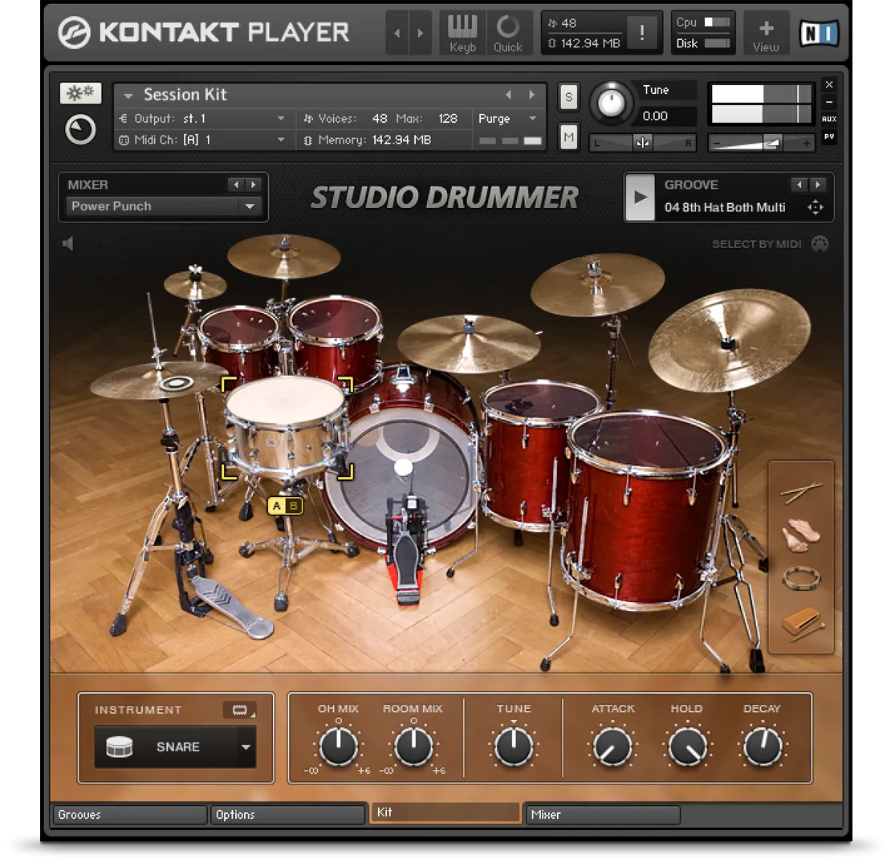Next groove arrow
Viewport: 891px width, 863px height.
[817, 185]
